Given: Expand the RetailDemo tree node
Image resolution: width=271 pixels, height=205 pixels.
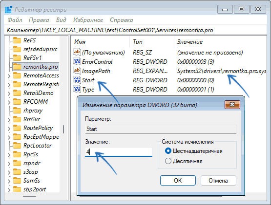Looking at the screenshot, I should tap(9, 93).
